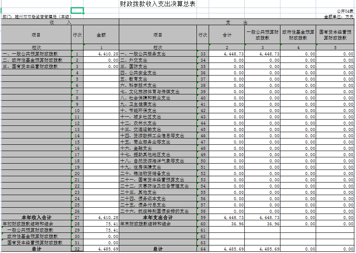Click the 收入 section header
Viewport: 356px width, 253px height.
60,22
